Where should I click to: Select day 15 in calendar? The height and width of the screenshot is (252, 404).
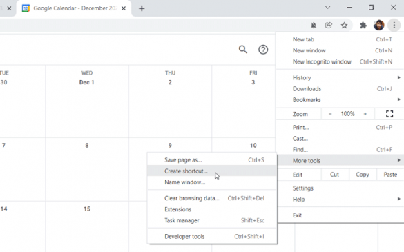87,209
